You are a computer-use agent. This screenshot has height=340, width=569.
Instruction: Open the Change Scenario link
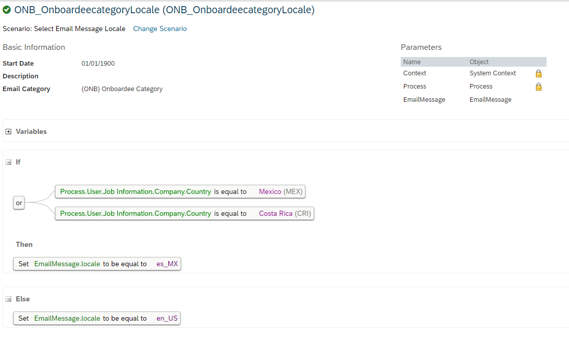coord(160,29)
